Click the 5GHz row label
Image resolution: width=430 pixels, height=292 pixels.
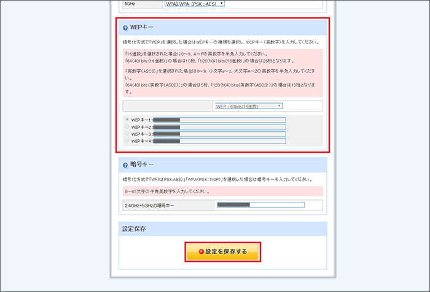pos(130,4)
